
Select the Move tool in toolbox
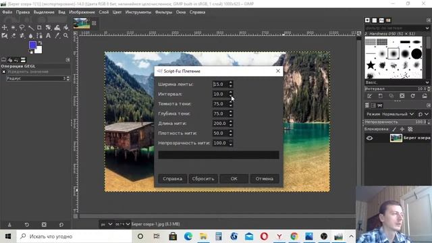point(5,27)
